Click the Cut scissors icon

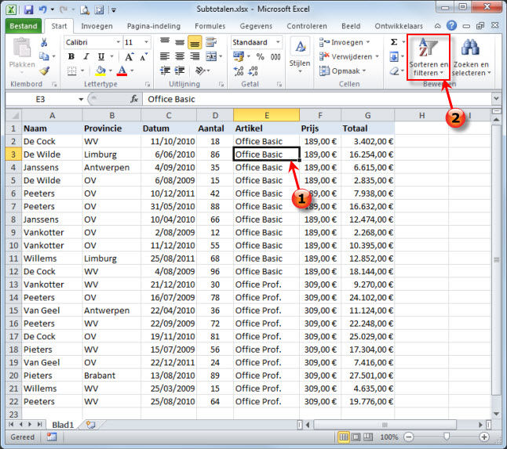pos(44,42)
